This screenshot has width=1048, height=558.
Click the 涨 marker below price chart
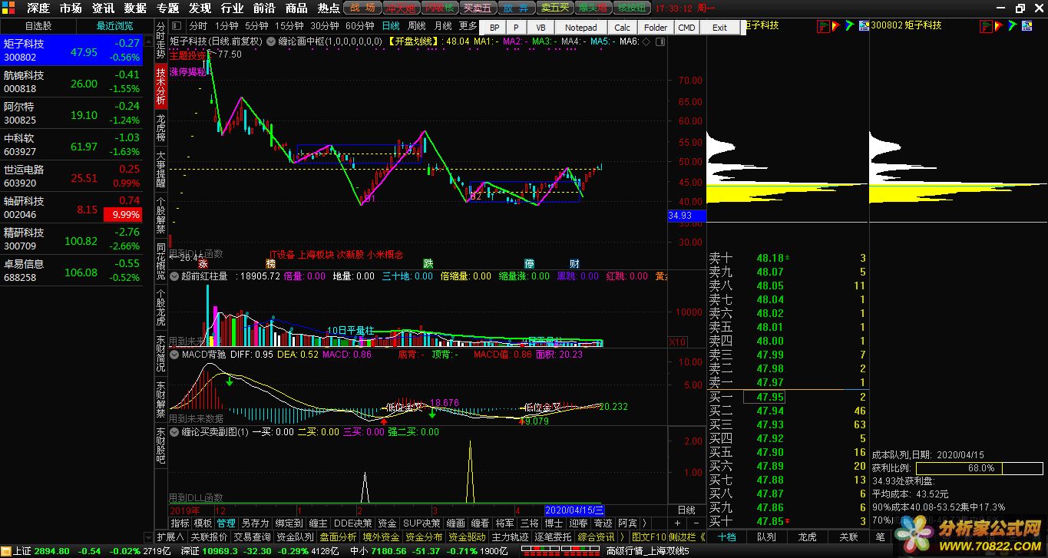coord(203,263)
